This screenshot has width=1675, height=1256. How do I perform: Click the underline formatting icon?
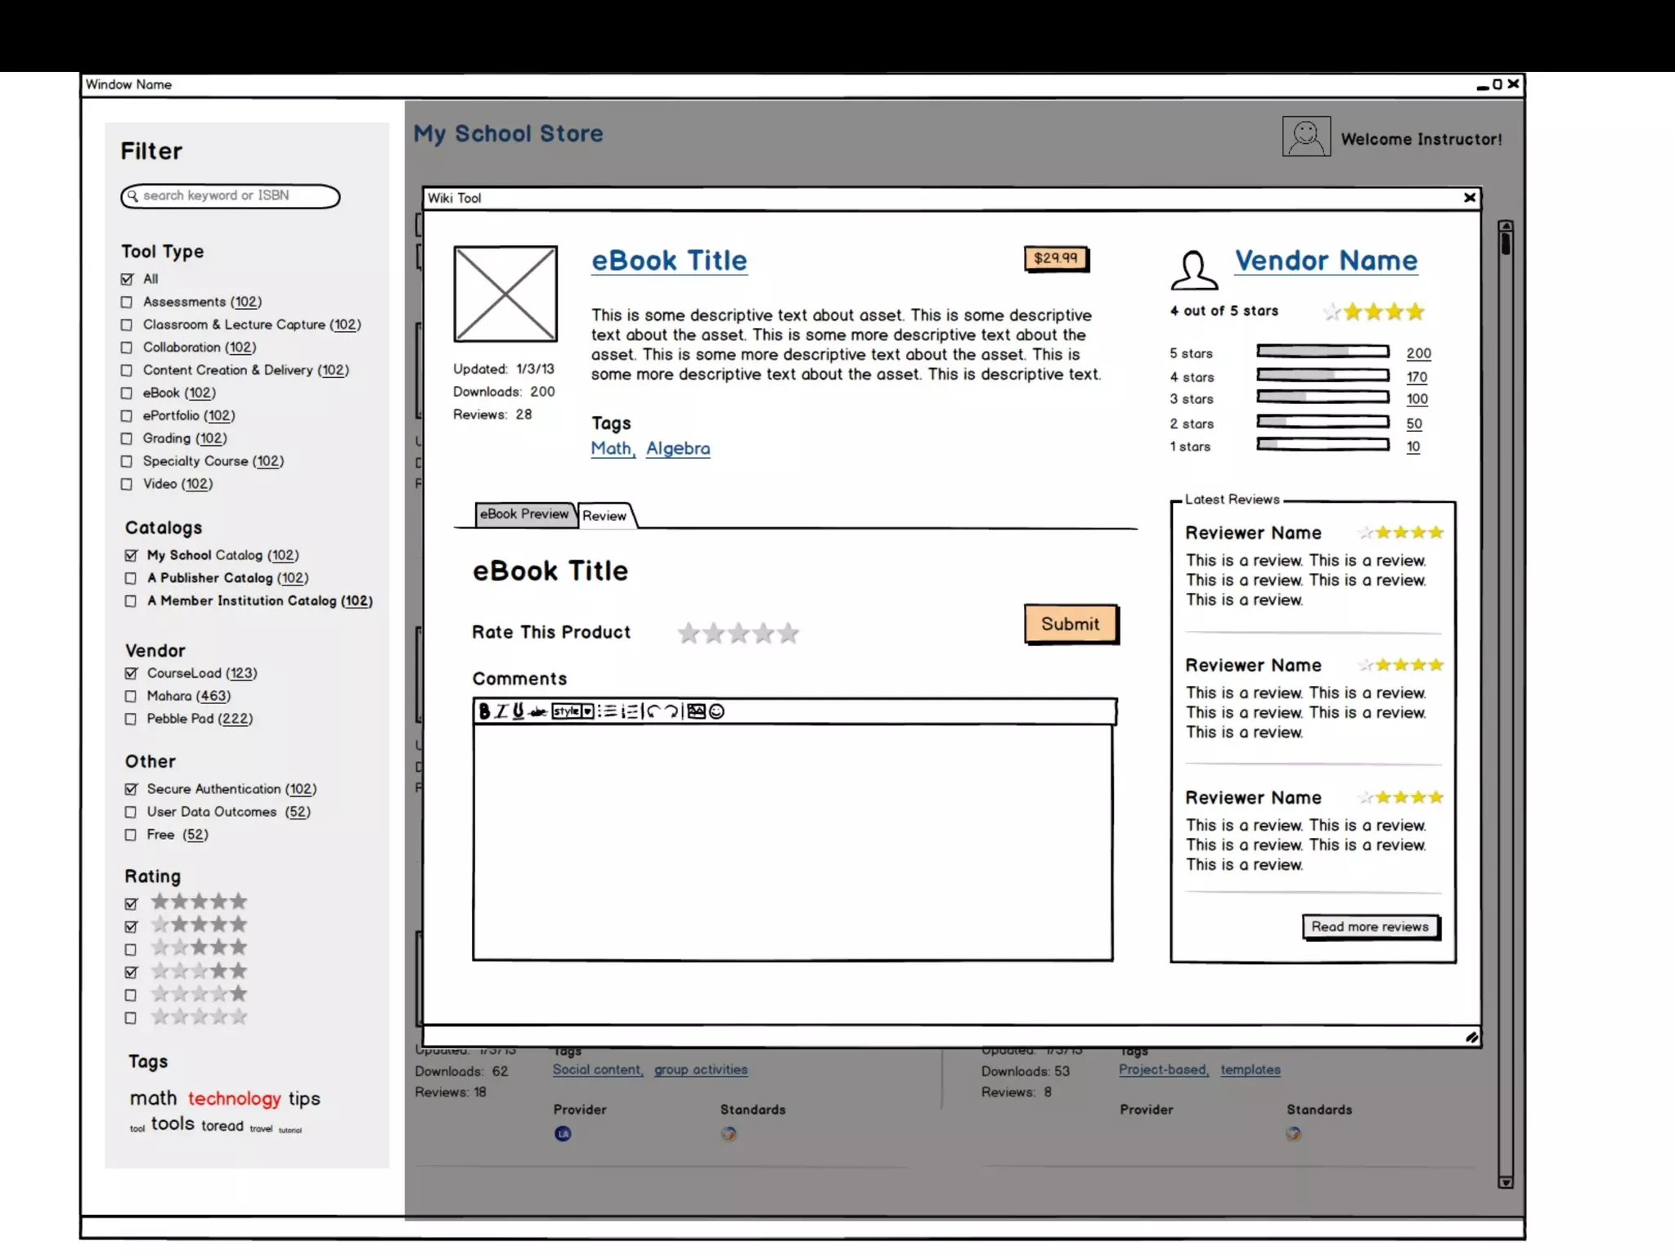[x=518, y=711]
